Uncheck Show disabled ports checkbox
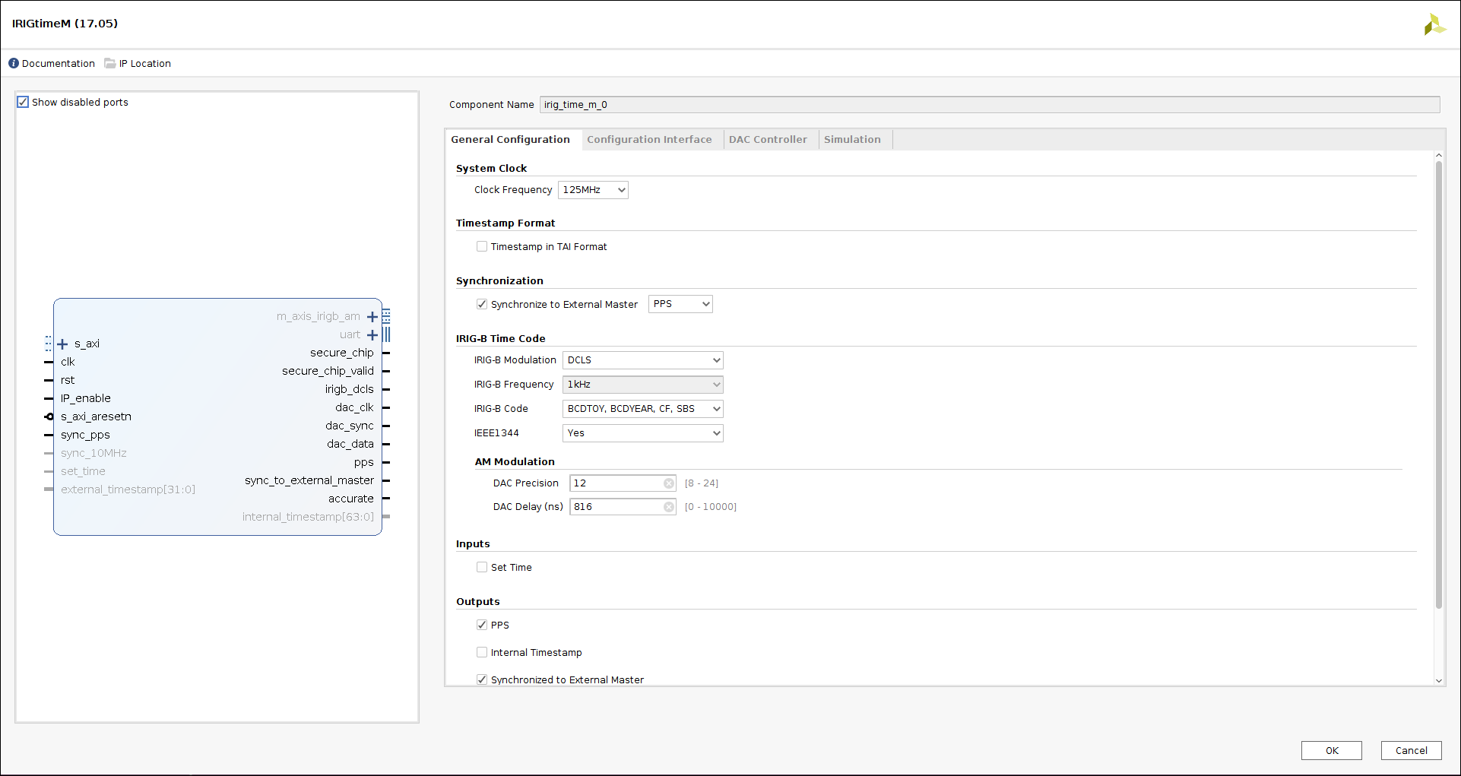 coord(23,102)
